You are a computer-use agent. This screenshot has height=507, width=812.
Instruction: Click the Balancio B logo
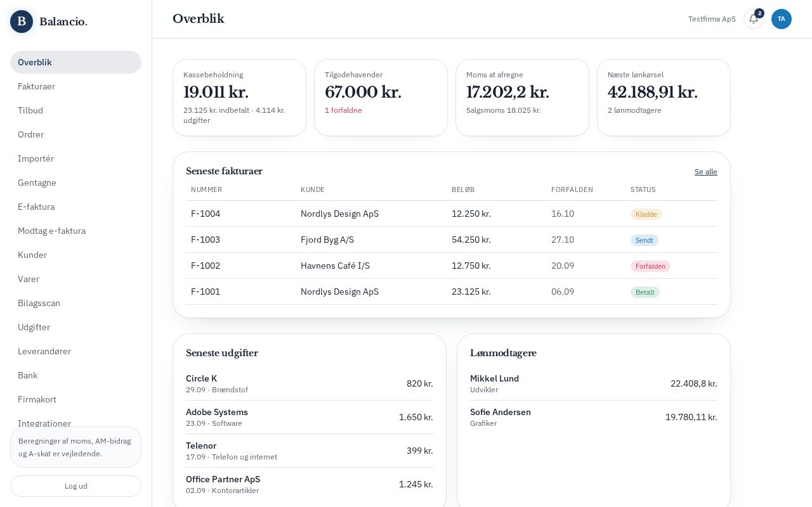coord(22,22)
